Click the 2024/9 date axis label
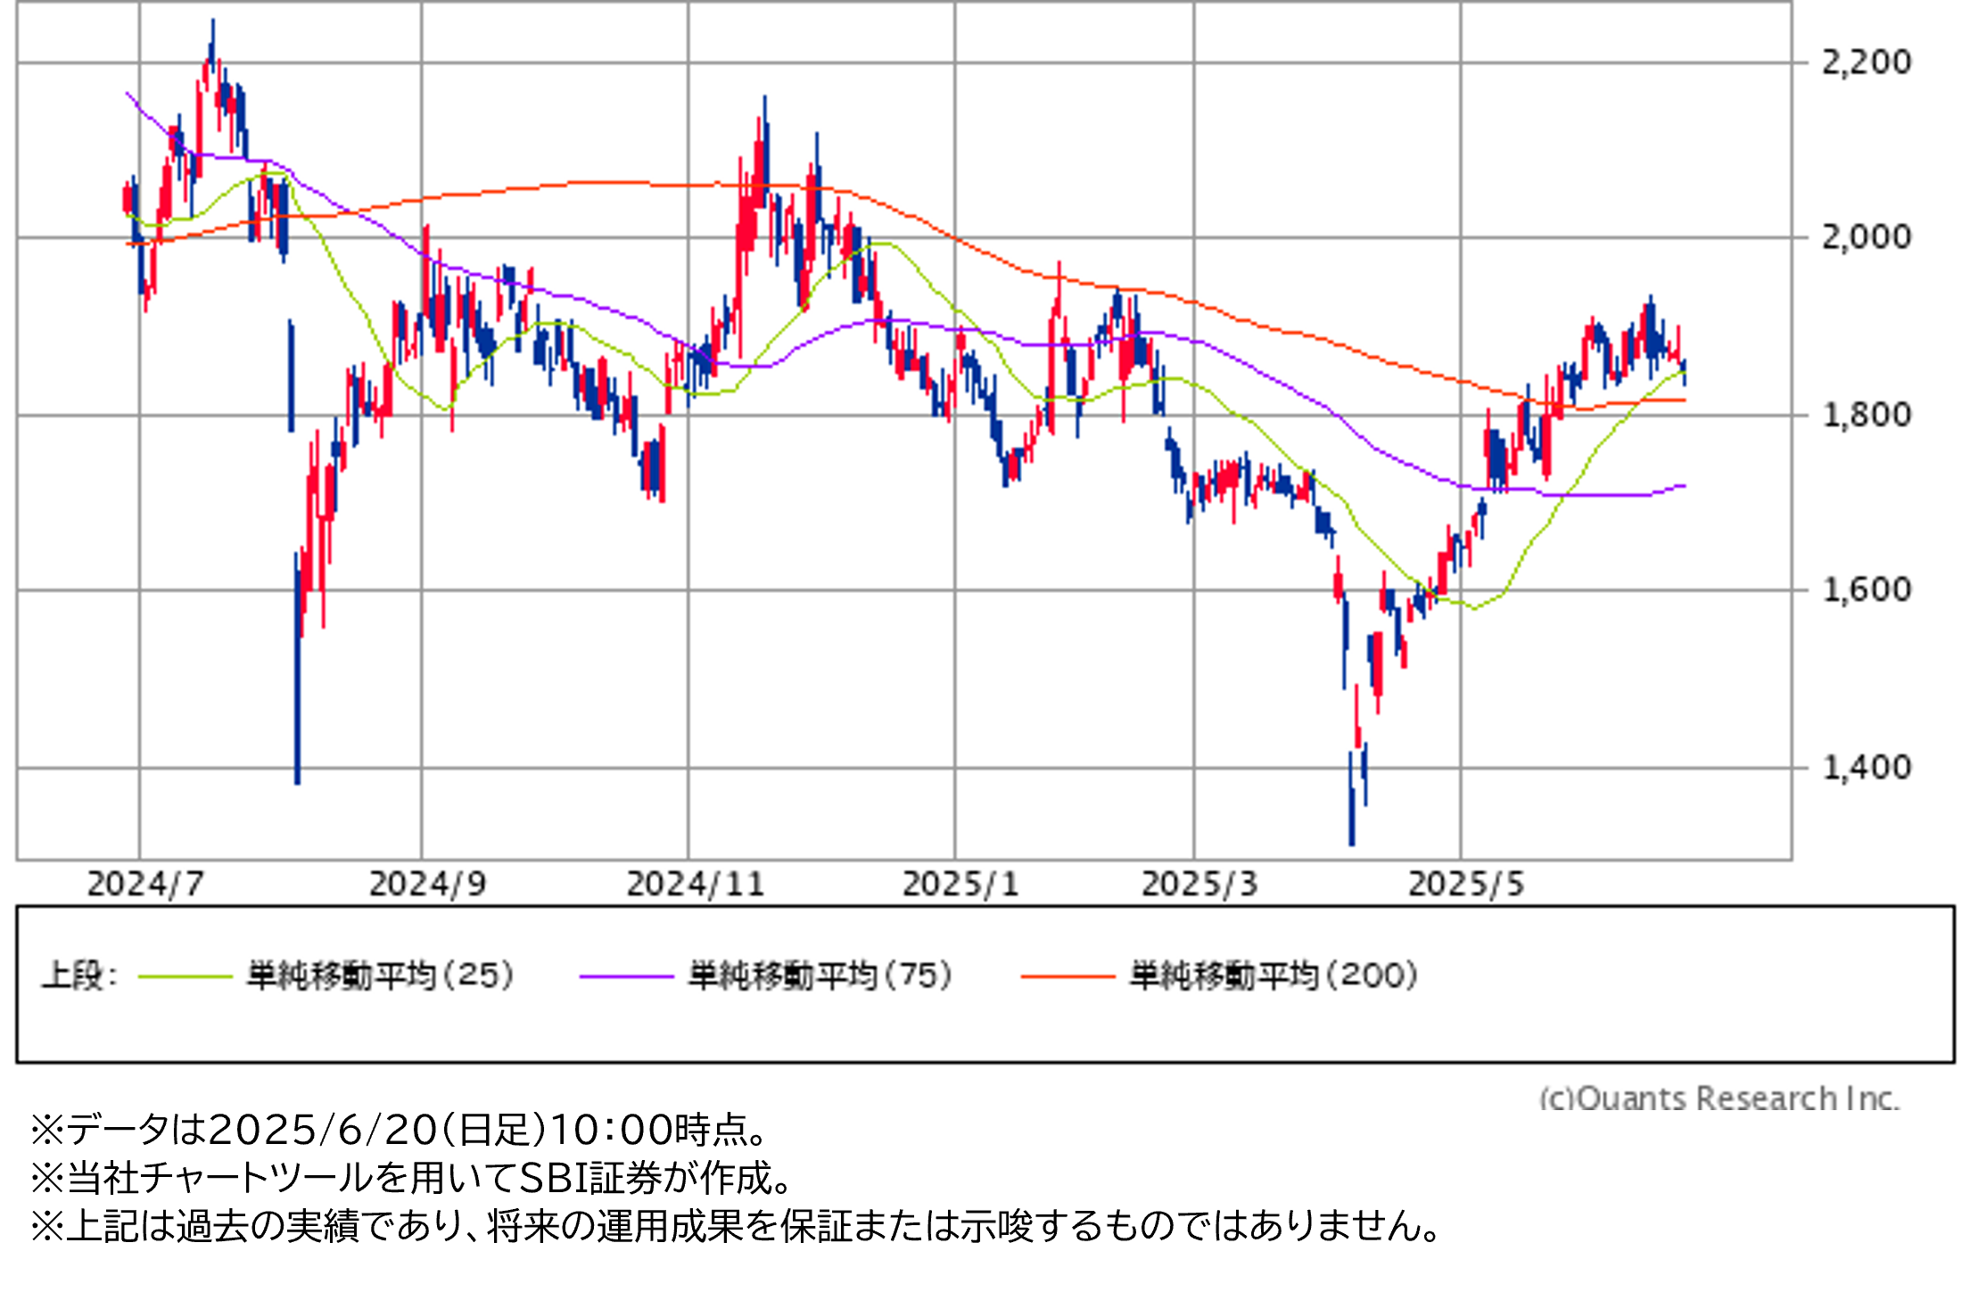The height and width of the screenshot is (1292, 1962). [427, 885]
